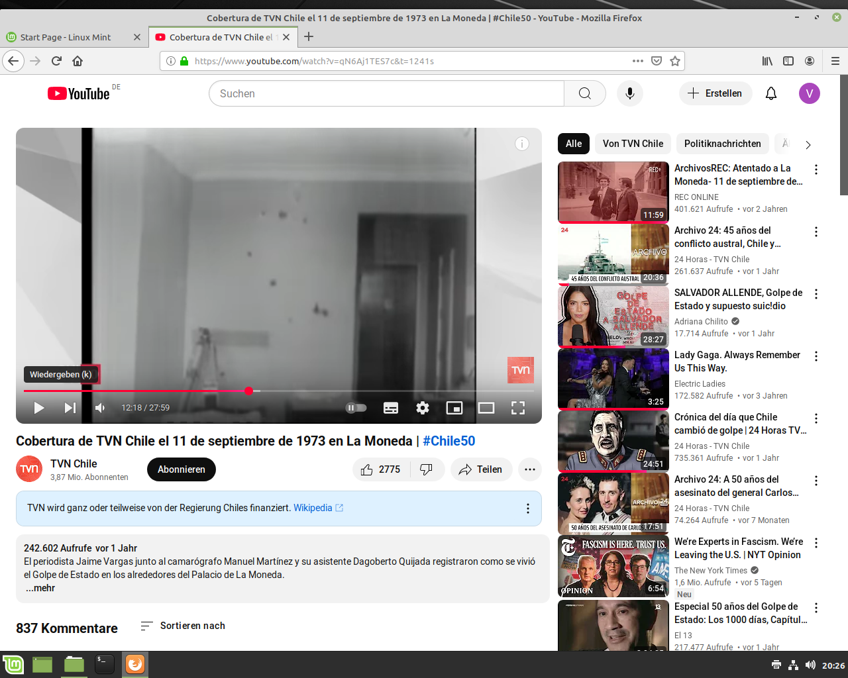Image resolution: width=848 pixels, height=678 pixels.
Task: Open options for ArchivosREC video
Action: pyautogui.click(x=816, y=169)
